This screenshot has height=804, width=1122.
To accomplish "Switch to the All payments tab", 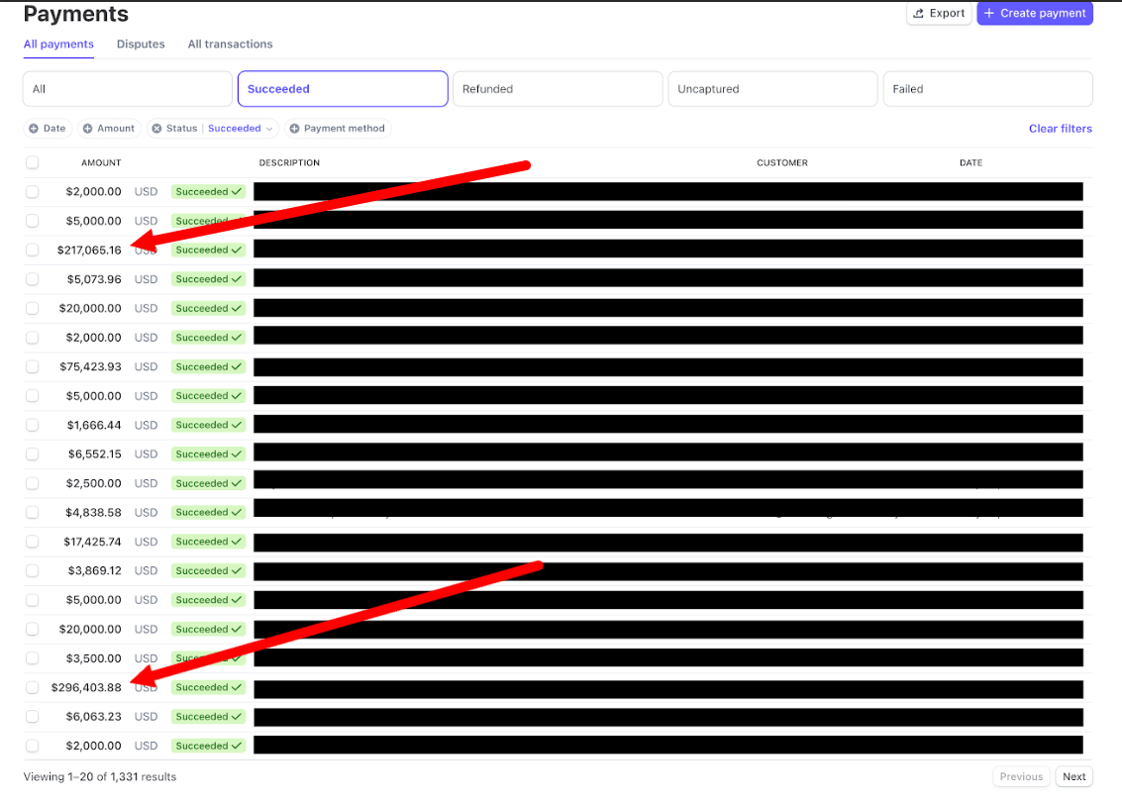I will click(x=58, y=45).
